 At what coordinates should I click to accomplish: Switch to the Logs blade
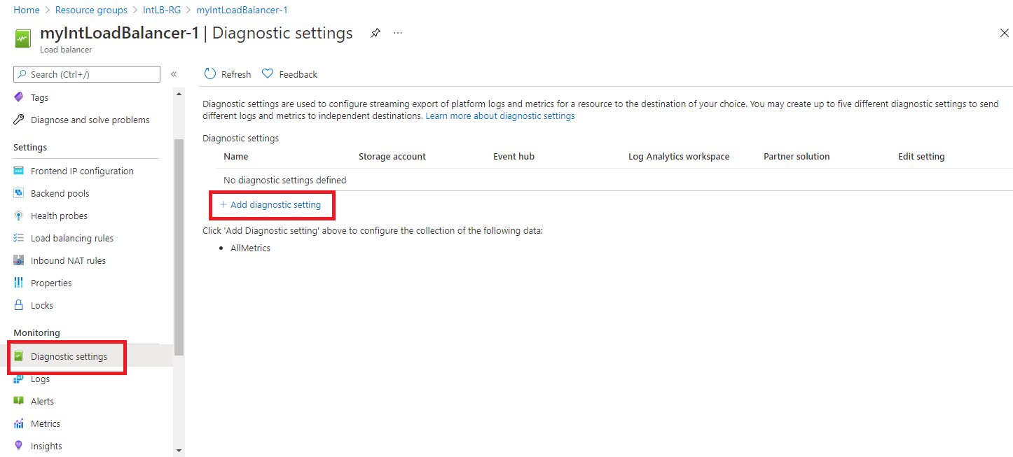click(41, 378)
